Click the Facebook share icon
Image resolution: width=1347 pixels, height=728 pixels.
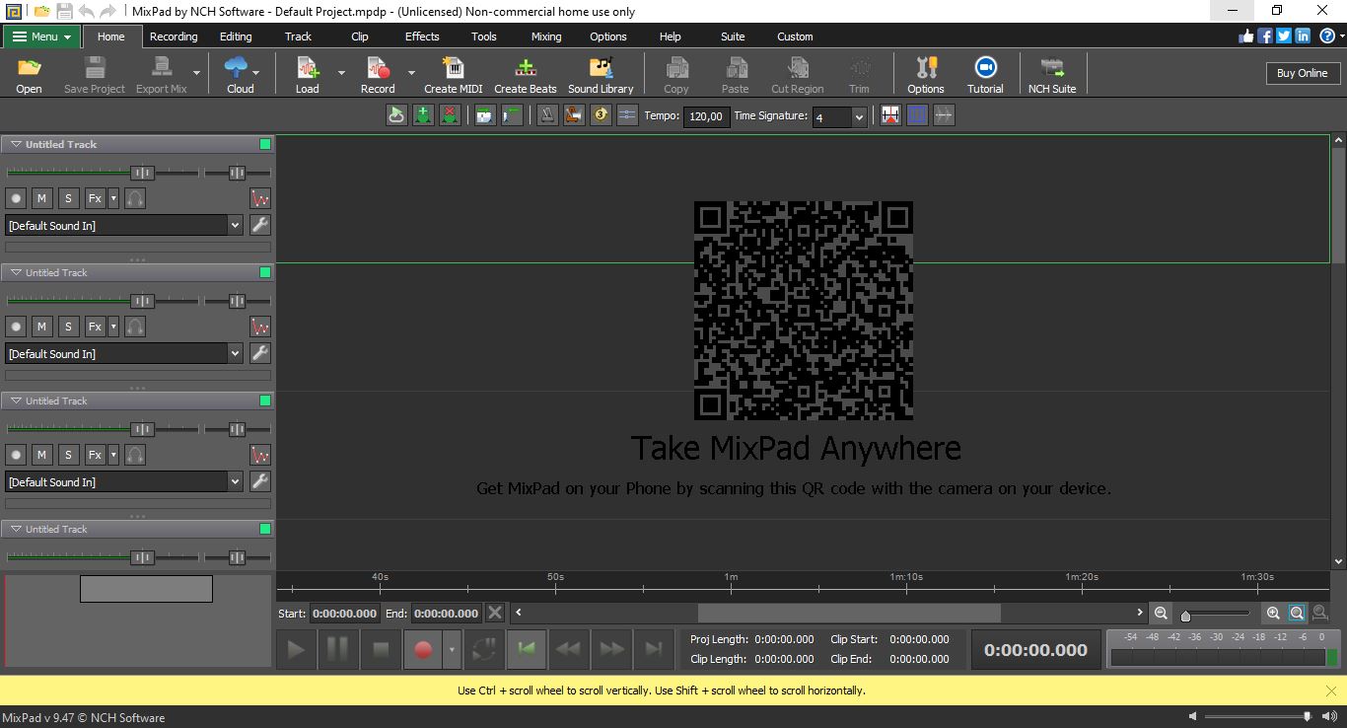point(1265,36)
